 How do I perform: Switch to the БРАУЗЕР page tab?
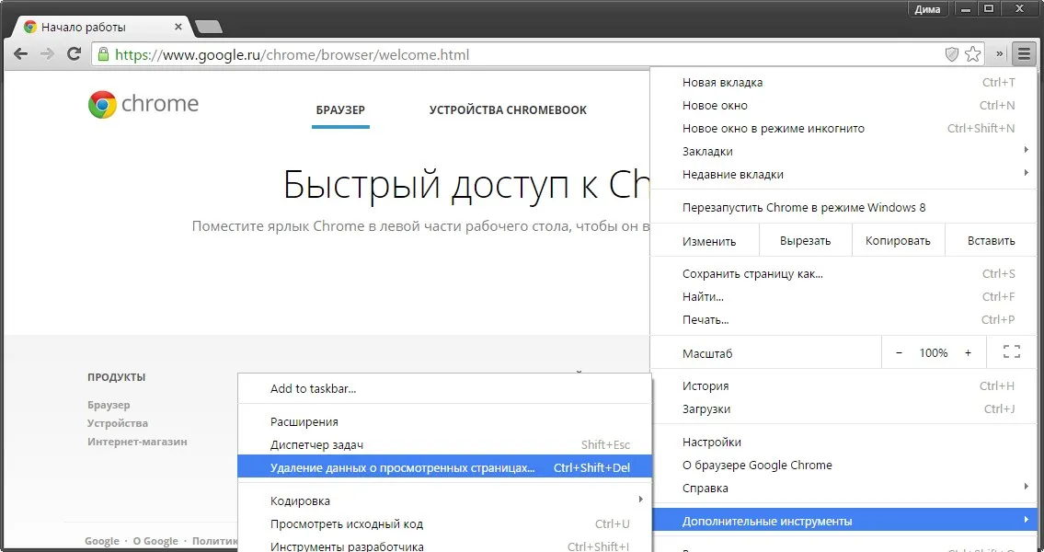(x=340, y=110)
